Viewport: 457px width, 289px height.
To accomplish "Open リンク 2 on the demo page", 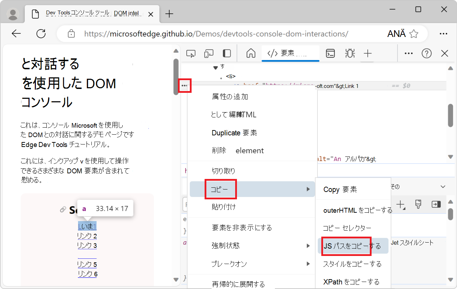I will 87,236.
